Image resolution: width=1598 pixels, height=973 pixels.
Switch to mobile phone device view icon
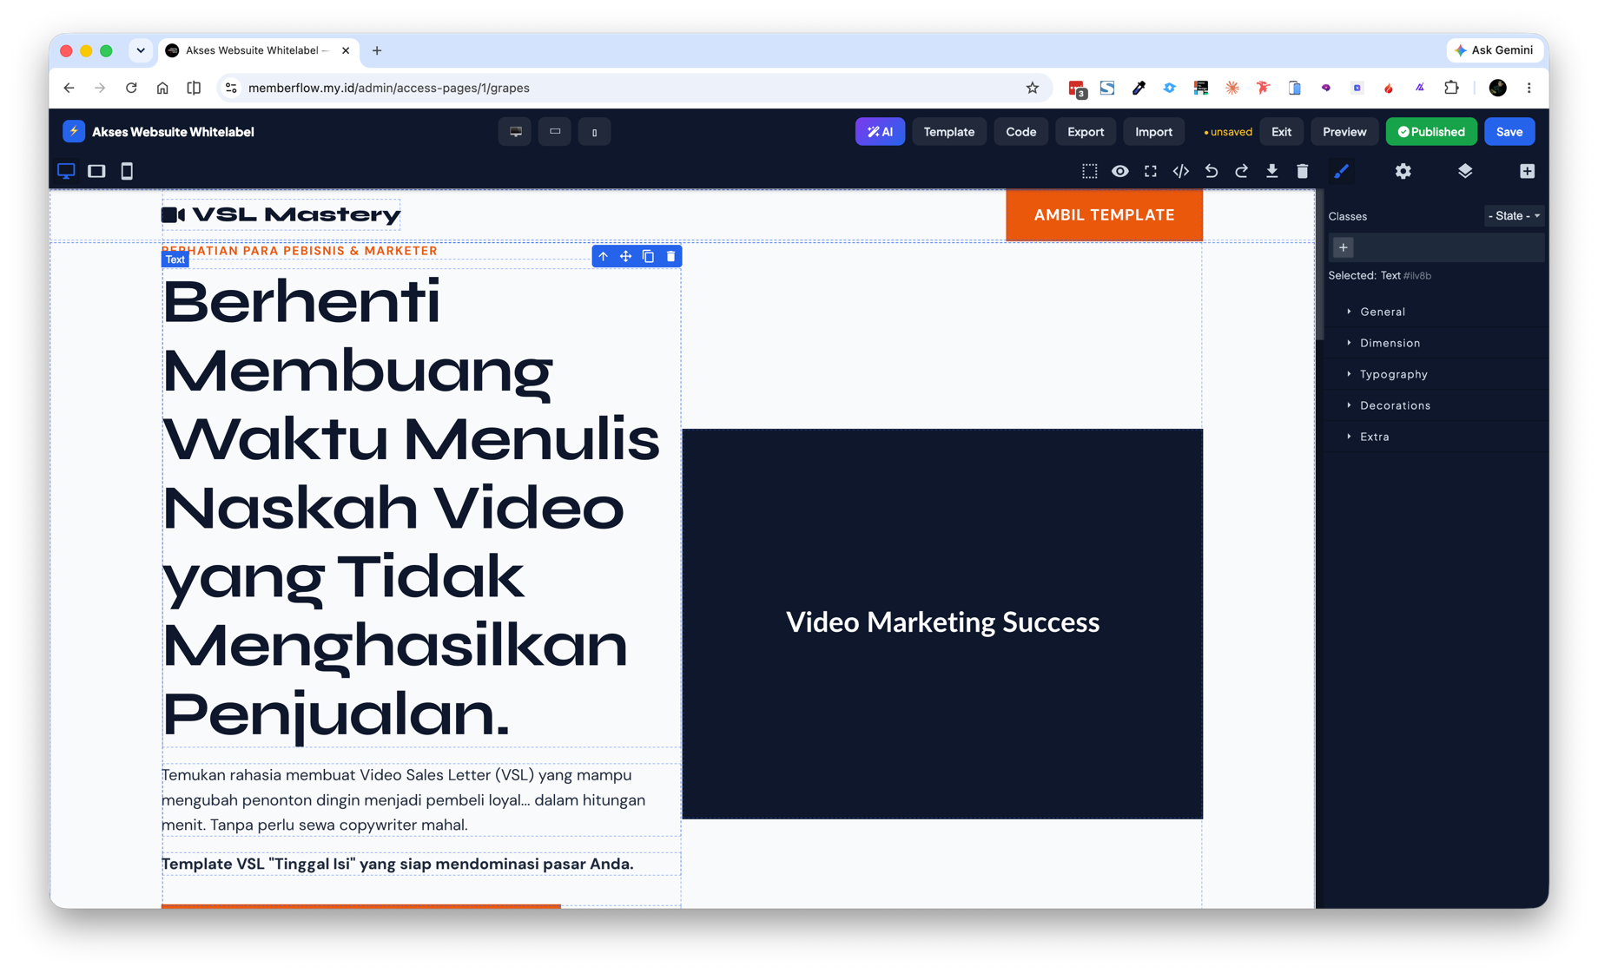127,171
